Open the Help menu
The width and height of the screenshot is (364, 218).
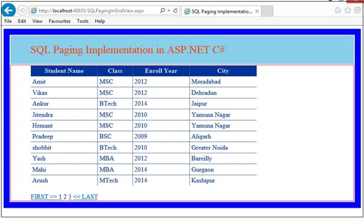pos(100,21)
